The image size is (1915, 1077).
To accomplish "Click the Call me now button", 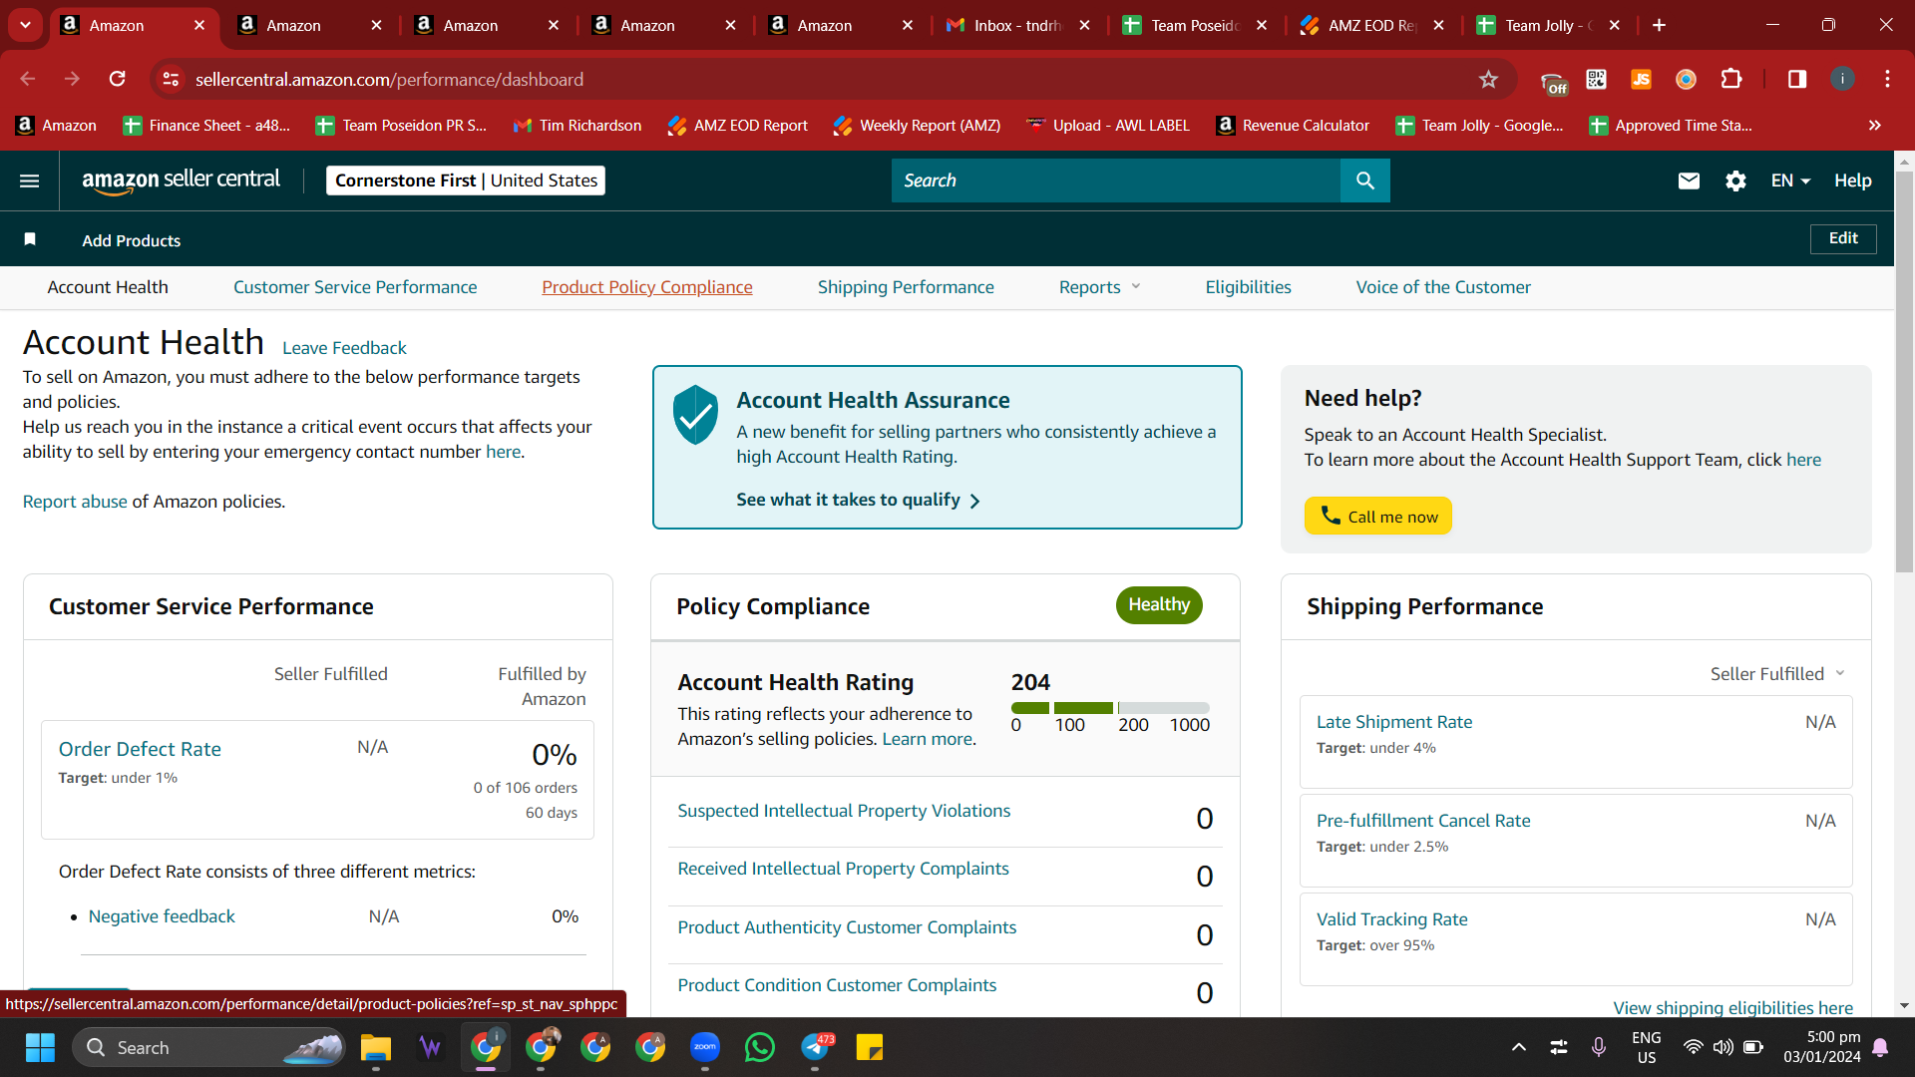I will click(x=1378, y=516).
